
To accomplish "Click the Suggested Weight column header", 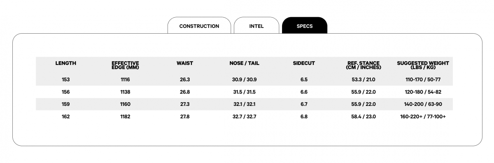I will [423, 65].
